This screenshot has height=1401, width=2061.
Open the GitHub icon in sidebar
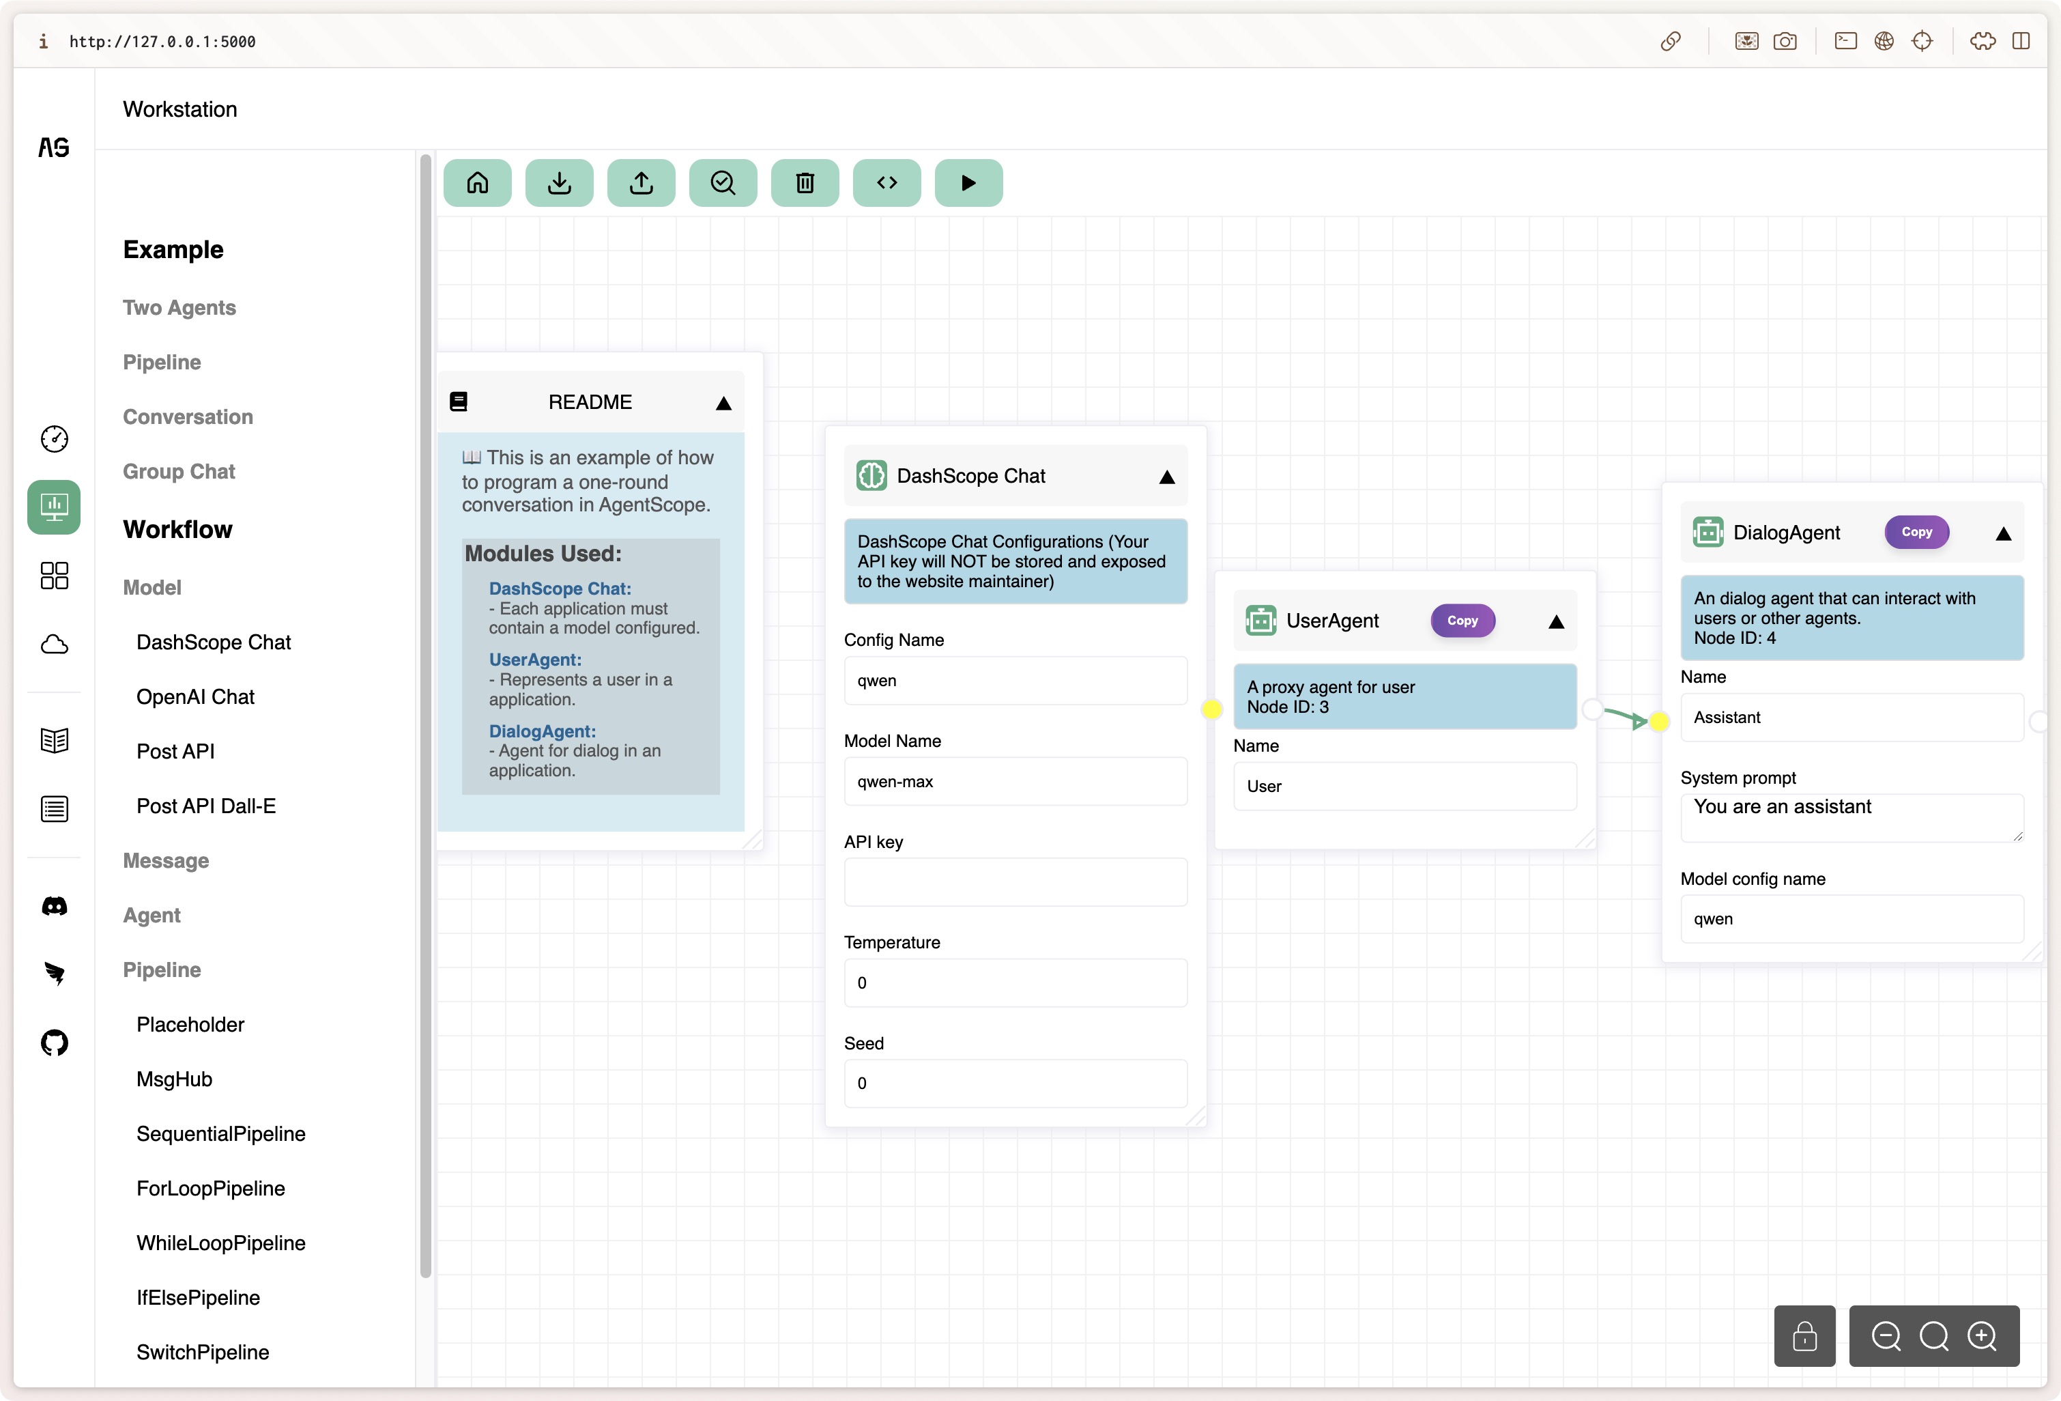pos(54,1043)
